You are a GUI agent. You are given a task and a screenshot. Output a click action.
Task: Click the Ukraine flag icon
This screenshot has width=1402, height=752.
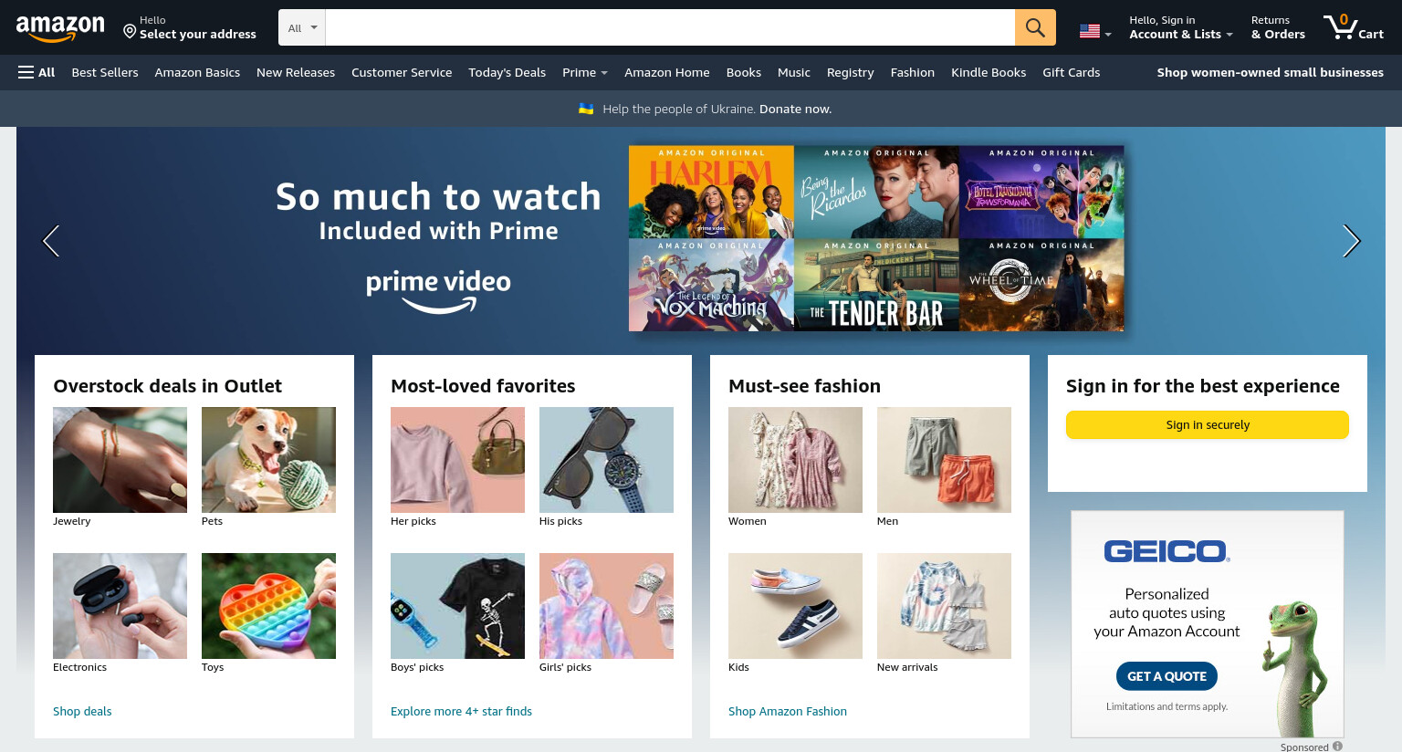tap(586, 109)
